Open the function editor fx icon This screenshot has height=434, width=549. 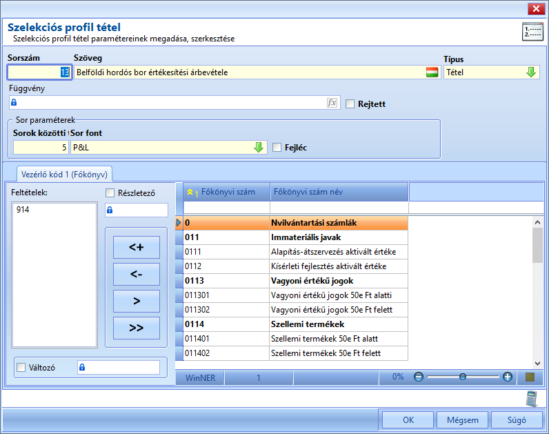[x=332, y=103]
